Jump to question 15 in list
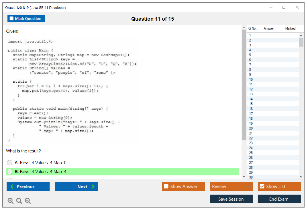Viewport: 308px width, 211px height. (x=251, y=104)
